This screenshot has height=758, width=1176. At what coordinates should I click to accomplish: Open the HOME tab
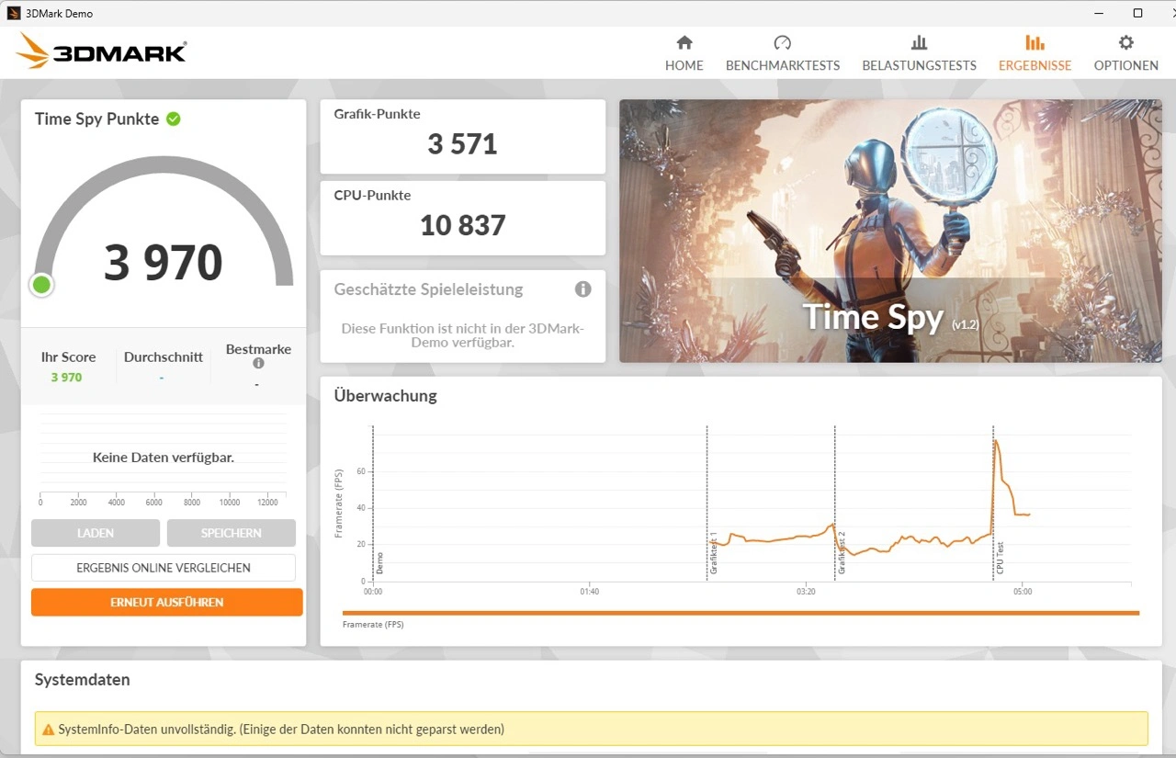pyautogui.click(x=684, y=53)
